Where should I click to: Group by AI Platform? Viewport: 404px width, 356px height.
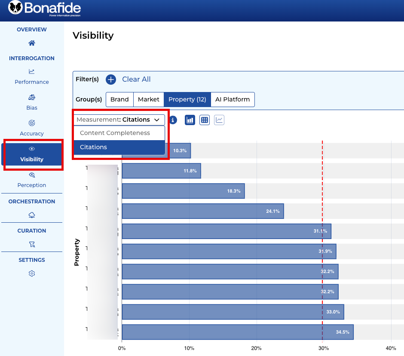point(233,99)
